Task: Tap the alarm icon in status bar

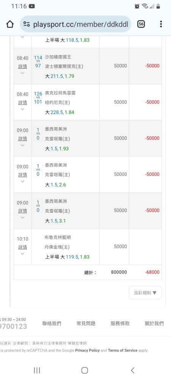Action: coord(137,6)
